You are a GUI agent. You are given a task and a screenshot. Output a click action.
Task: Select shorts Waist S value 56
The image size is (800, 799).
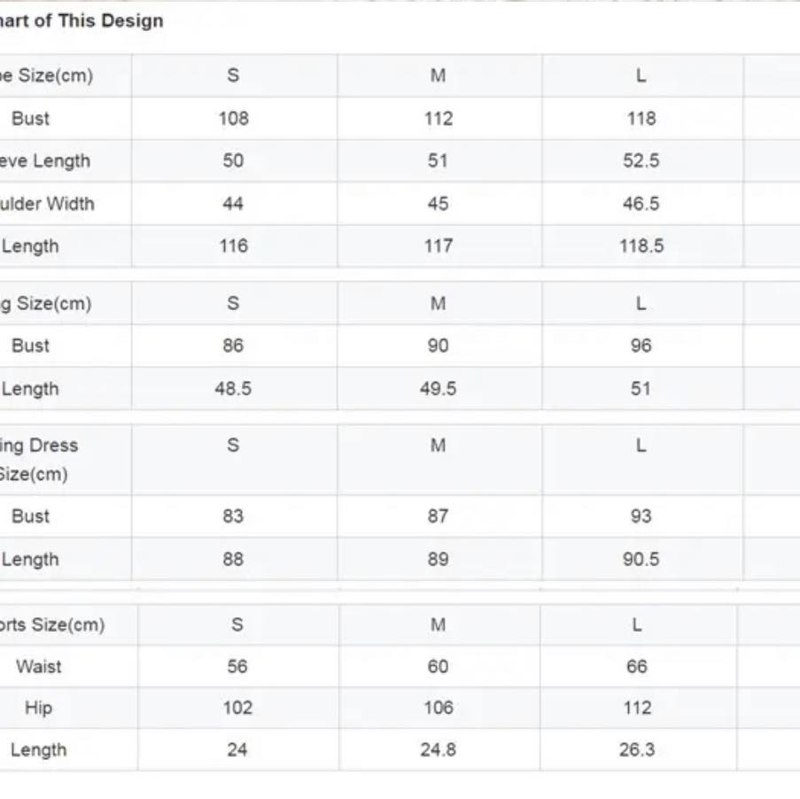point(237,666)
